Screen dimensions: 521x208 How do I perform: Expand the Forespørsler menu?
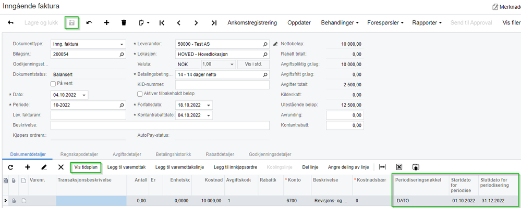385,22
